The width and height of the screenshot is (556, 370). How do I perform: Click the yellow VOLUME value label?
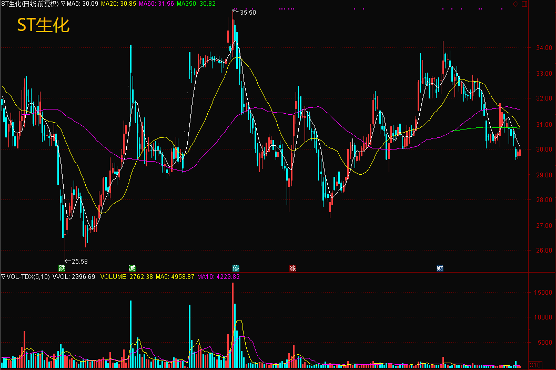point(126,276)
